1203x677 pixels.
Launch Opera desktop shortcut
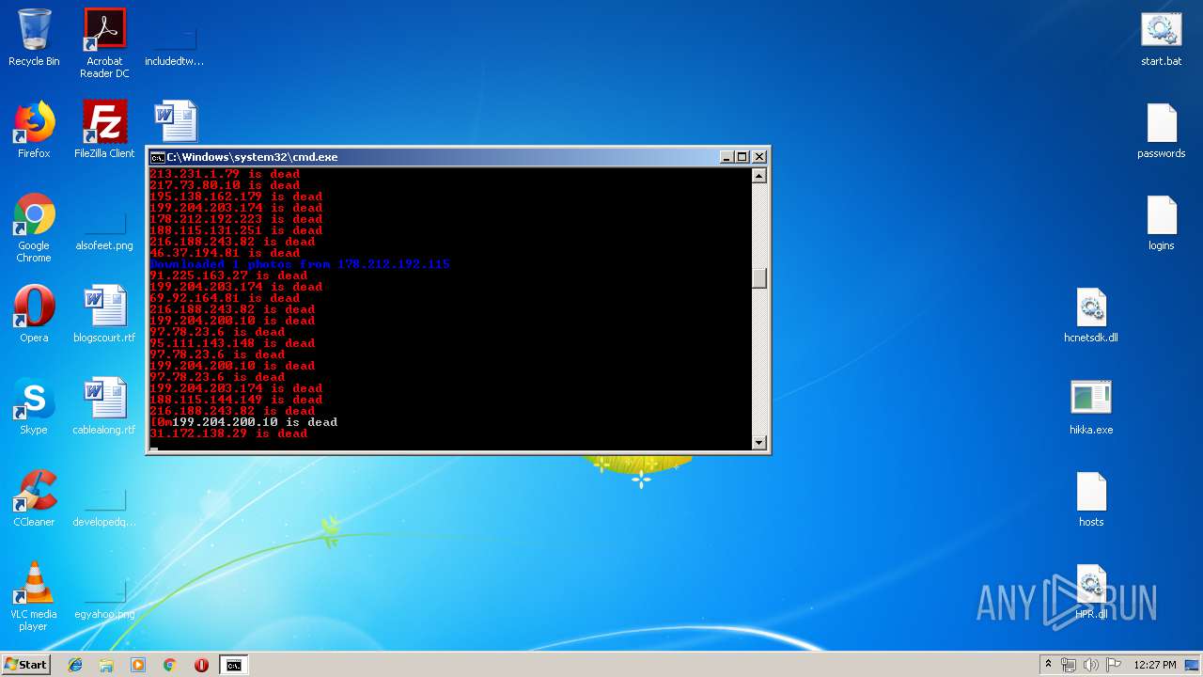[34, 314]
